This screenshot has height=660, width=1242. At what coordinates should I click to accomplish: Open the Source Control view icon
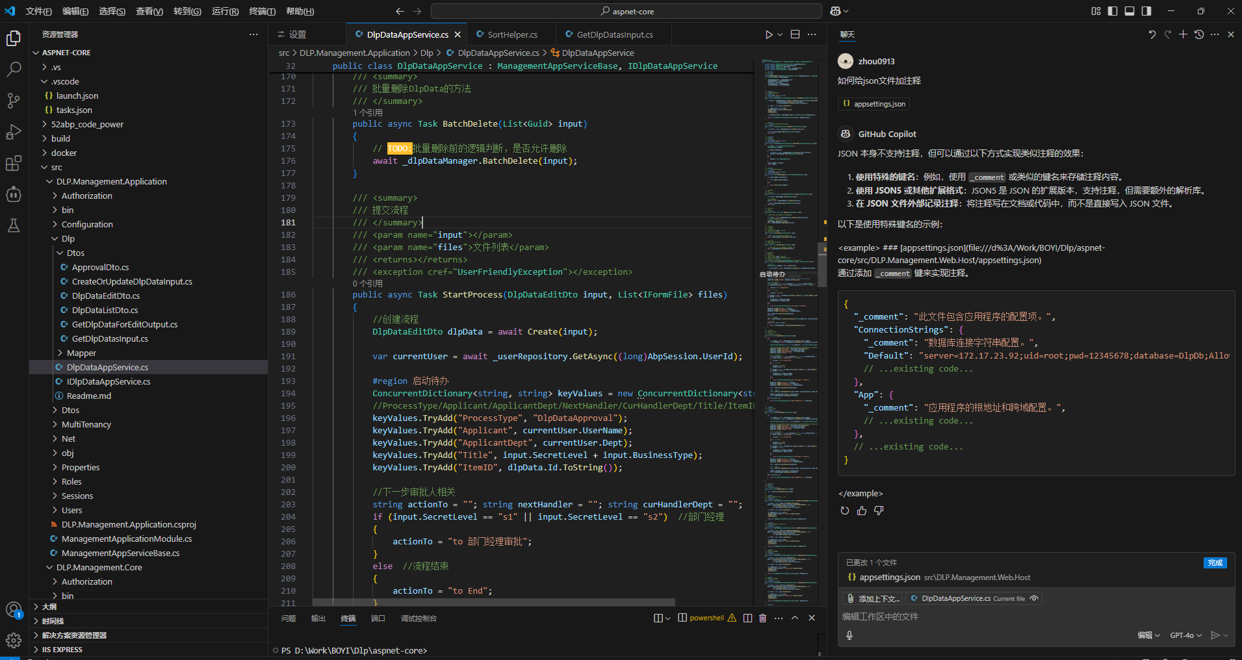click(14, 99)
